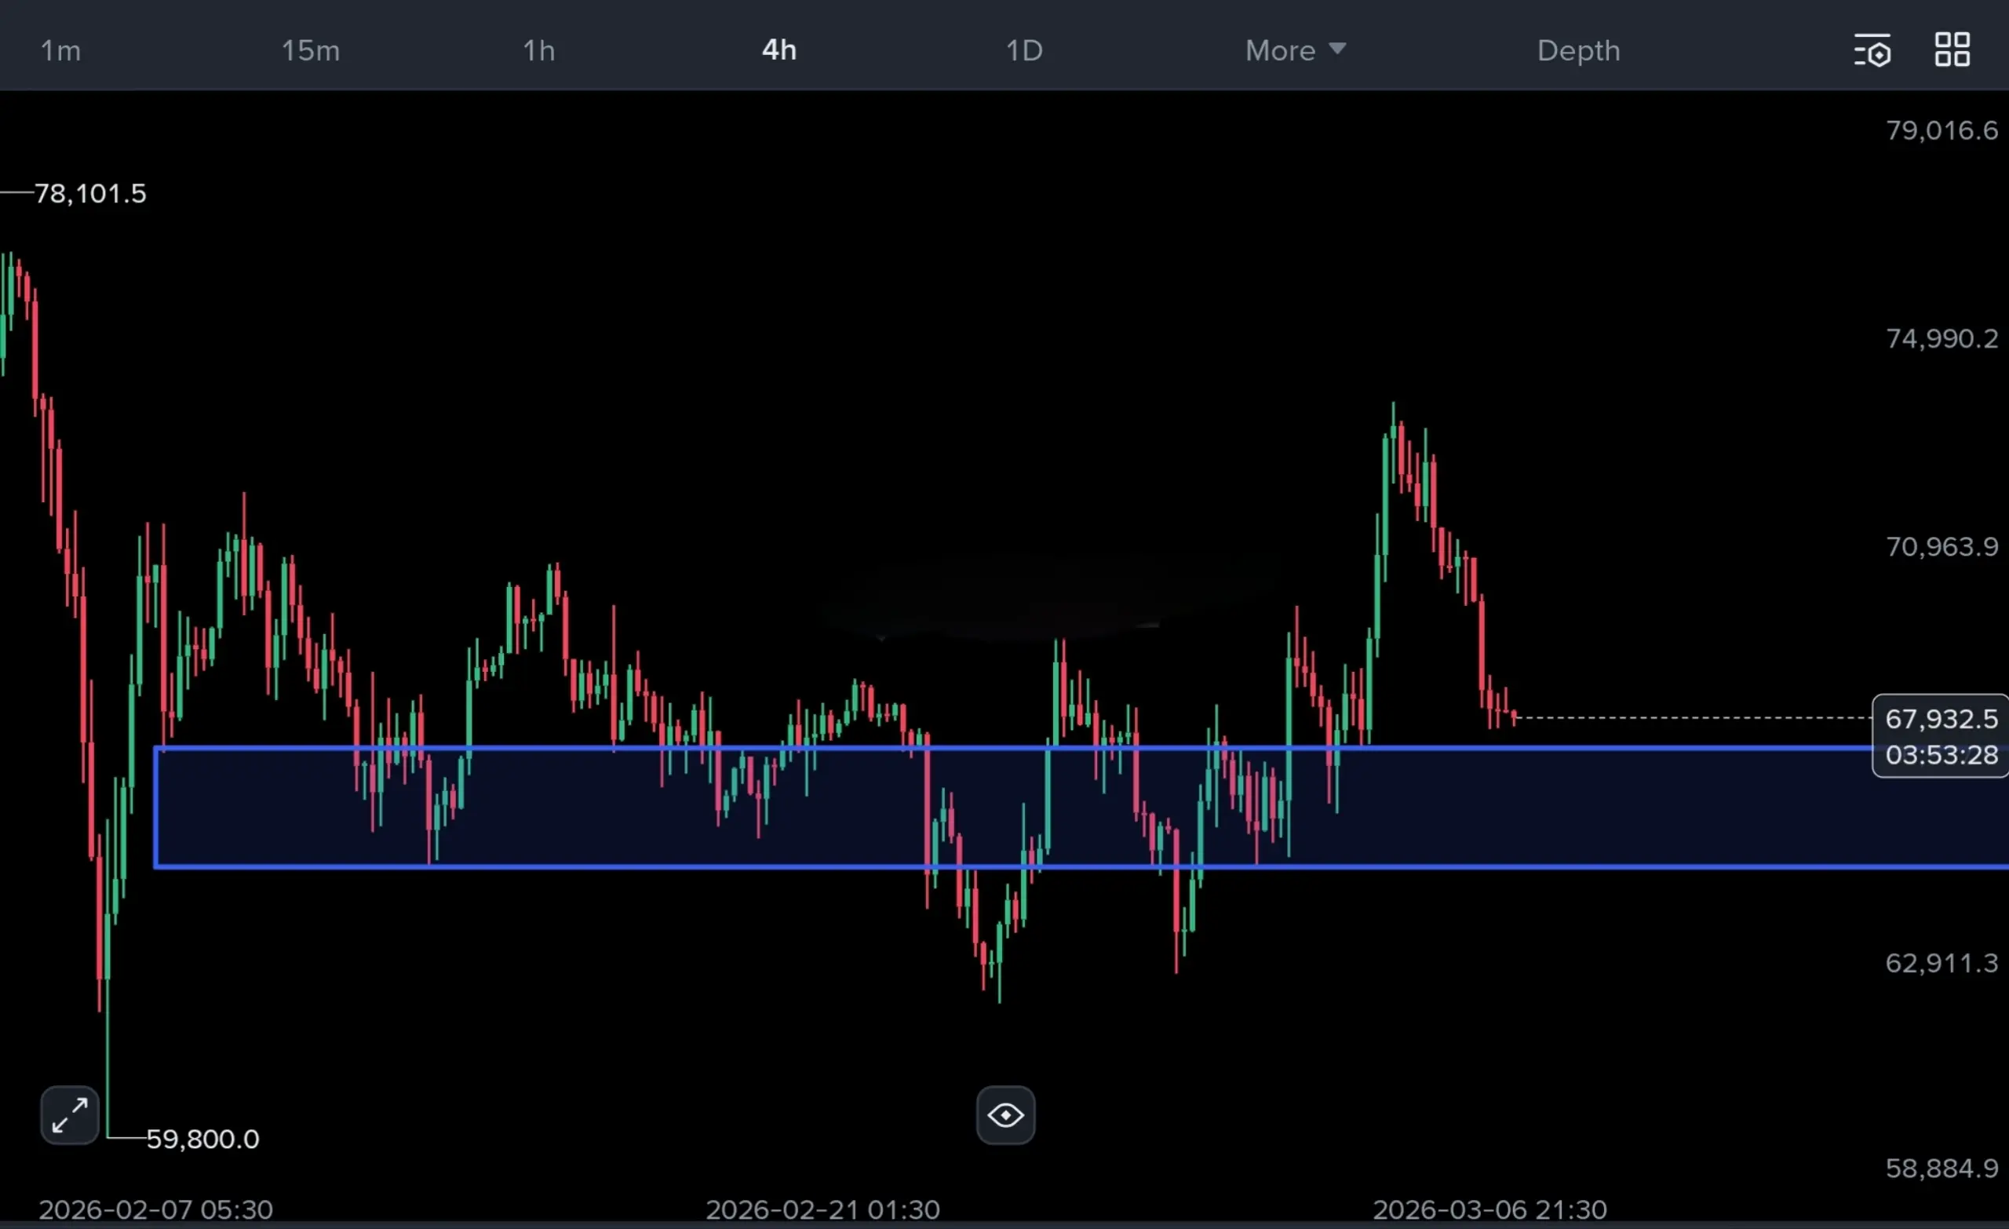The height and width of the screenshot is (1229, 2009).
Task: Open the More timeframes dropdown
Action: click(x=1280, y=50)
